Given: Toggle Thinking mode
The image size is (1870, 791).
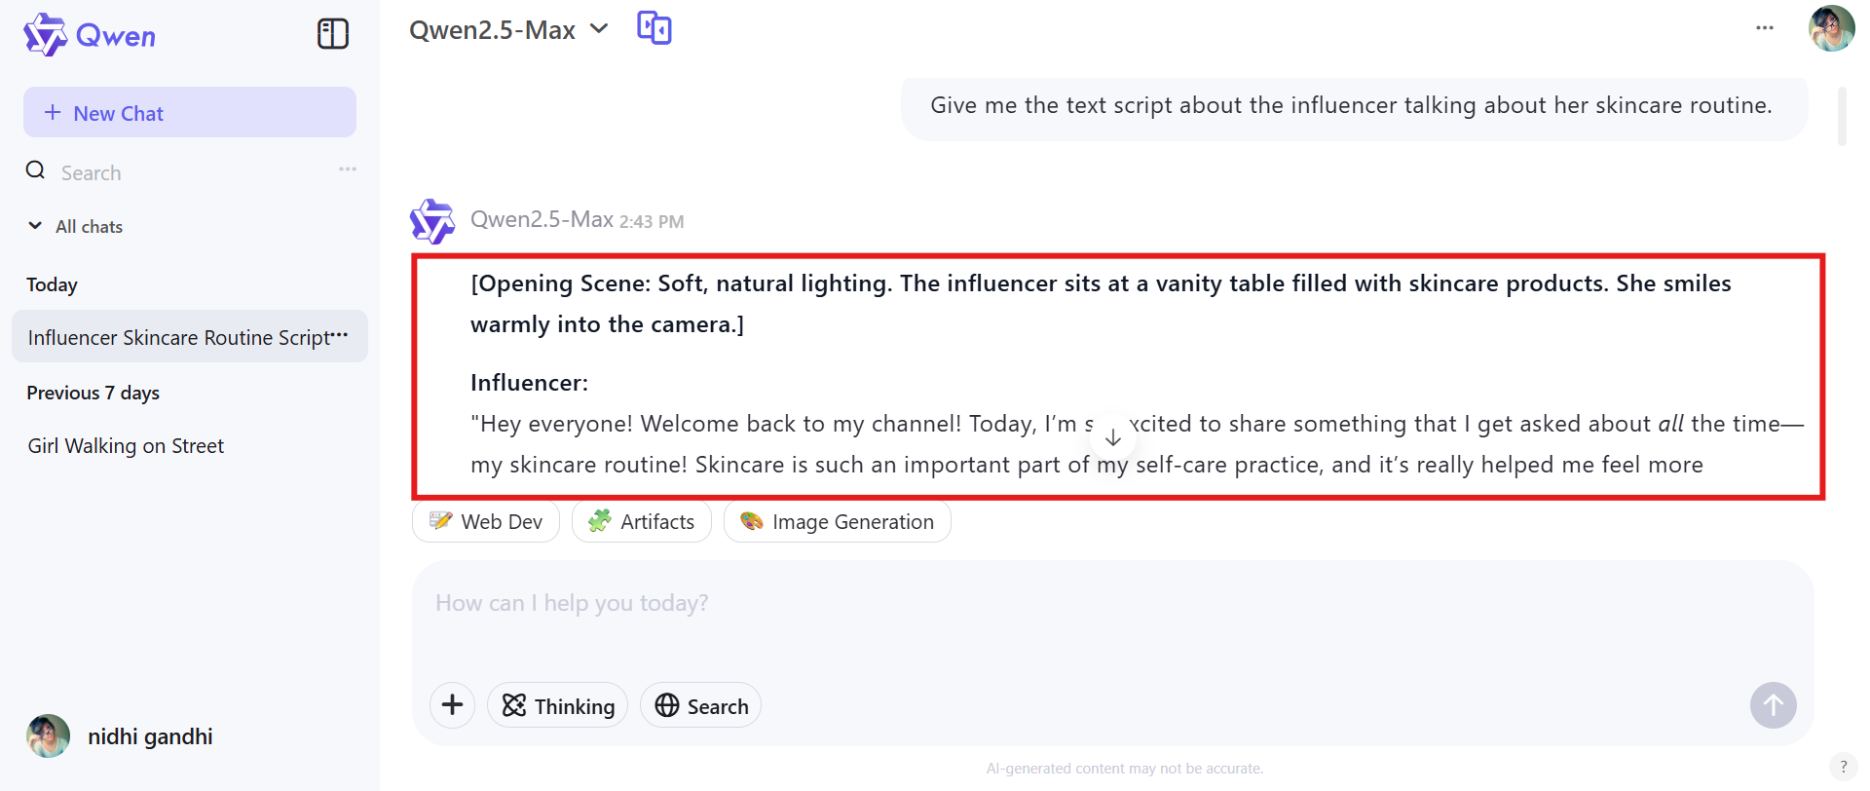Looking at the screenshot, I should (x=558, y=705).
